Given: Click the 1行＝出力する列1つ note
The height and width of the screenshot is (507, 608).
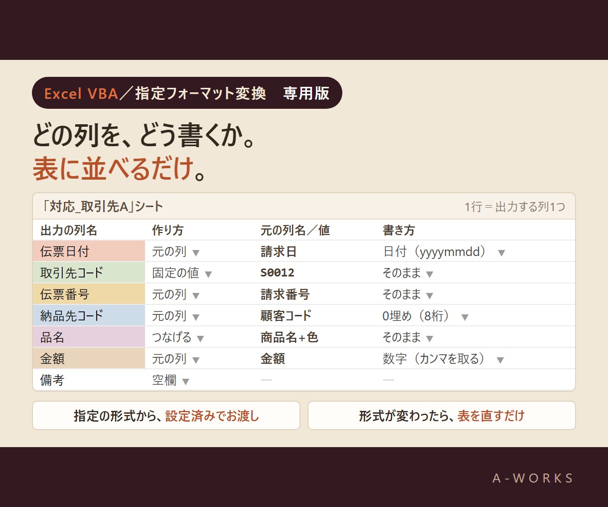Looking at the screenshot, I should pyautogui.click(x=515, y=207).
